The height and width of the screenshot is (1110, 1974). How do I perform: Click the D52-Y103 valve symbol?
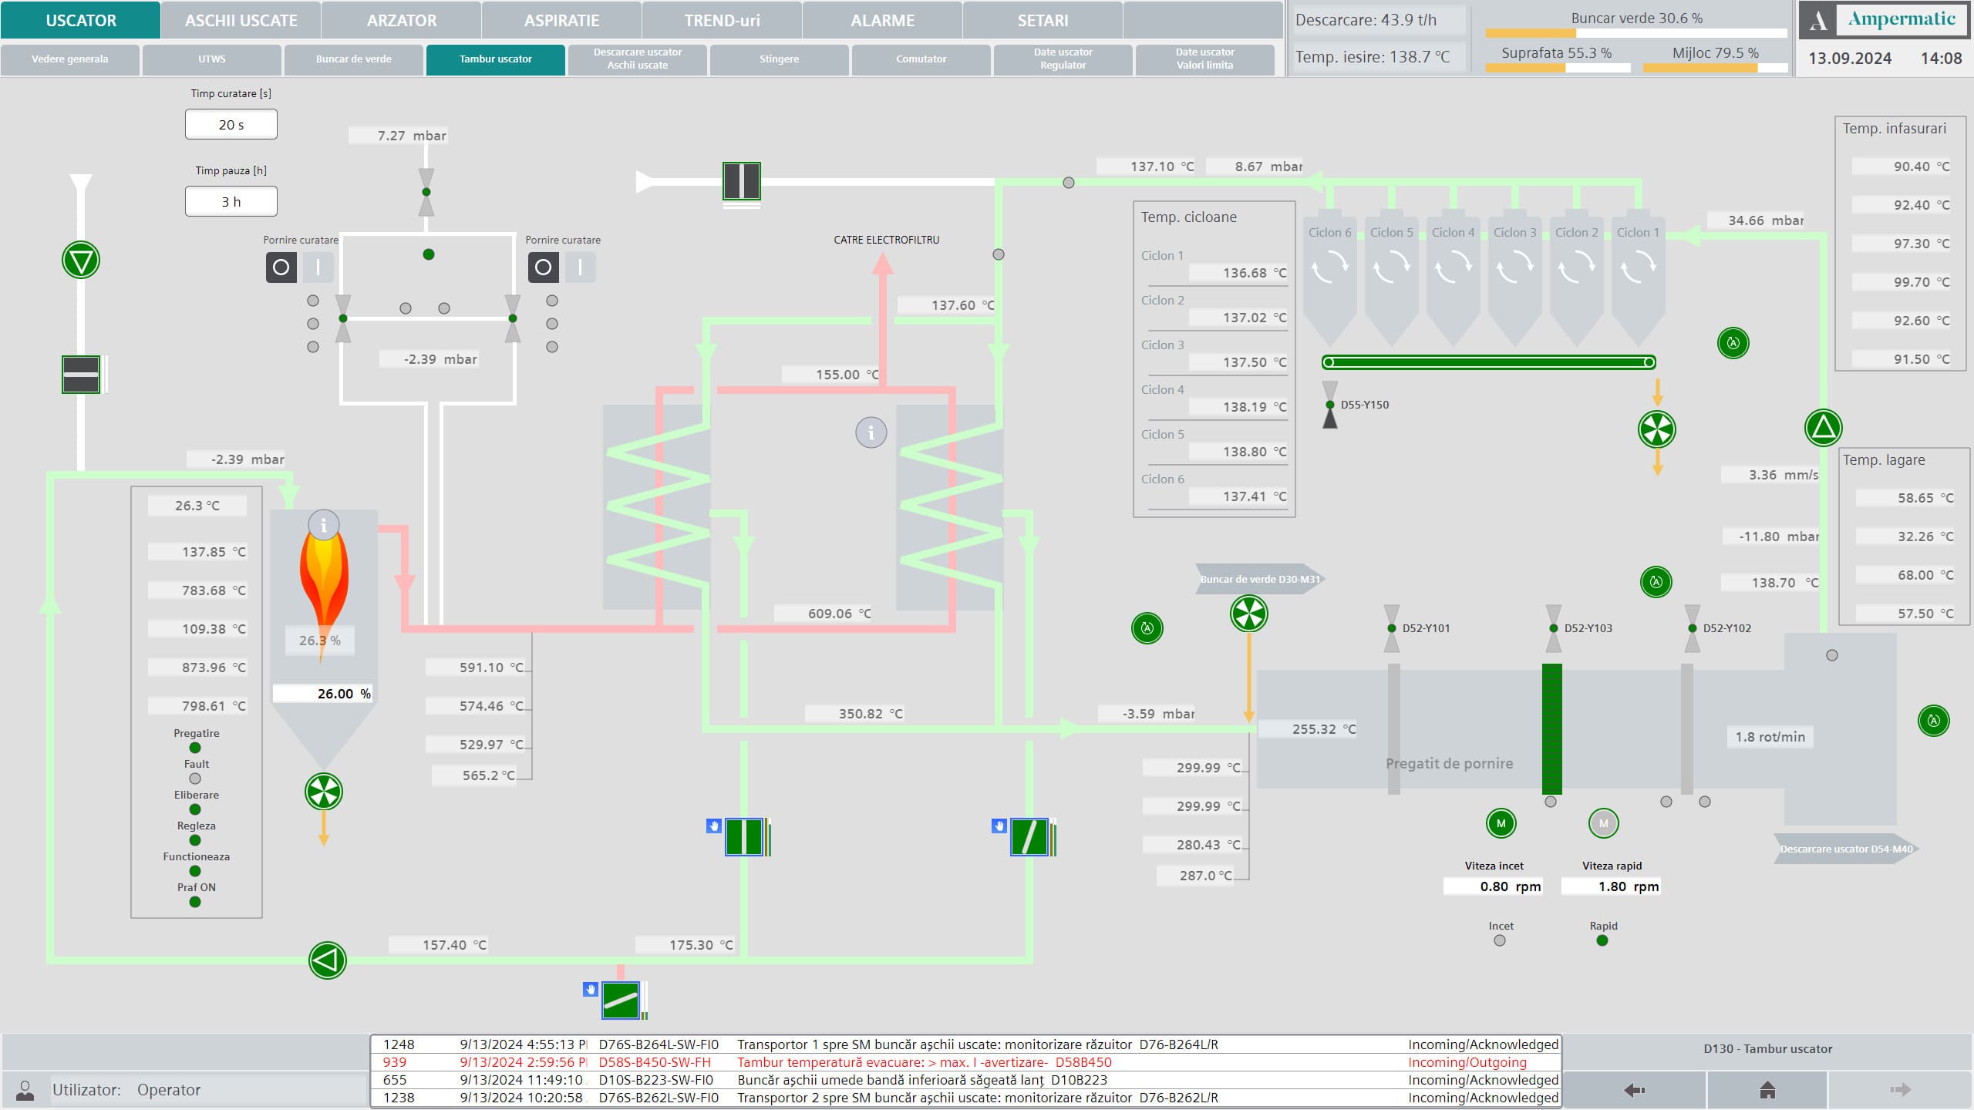1554,628
